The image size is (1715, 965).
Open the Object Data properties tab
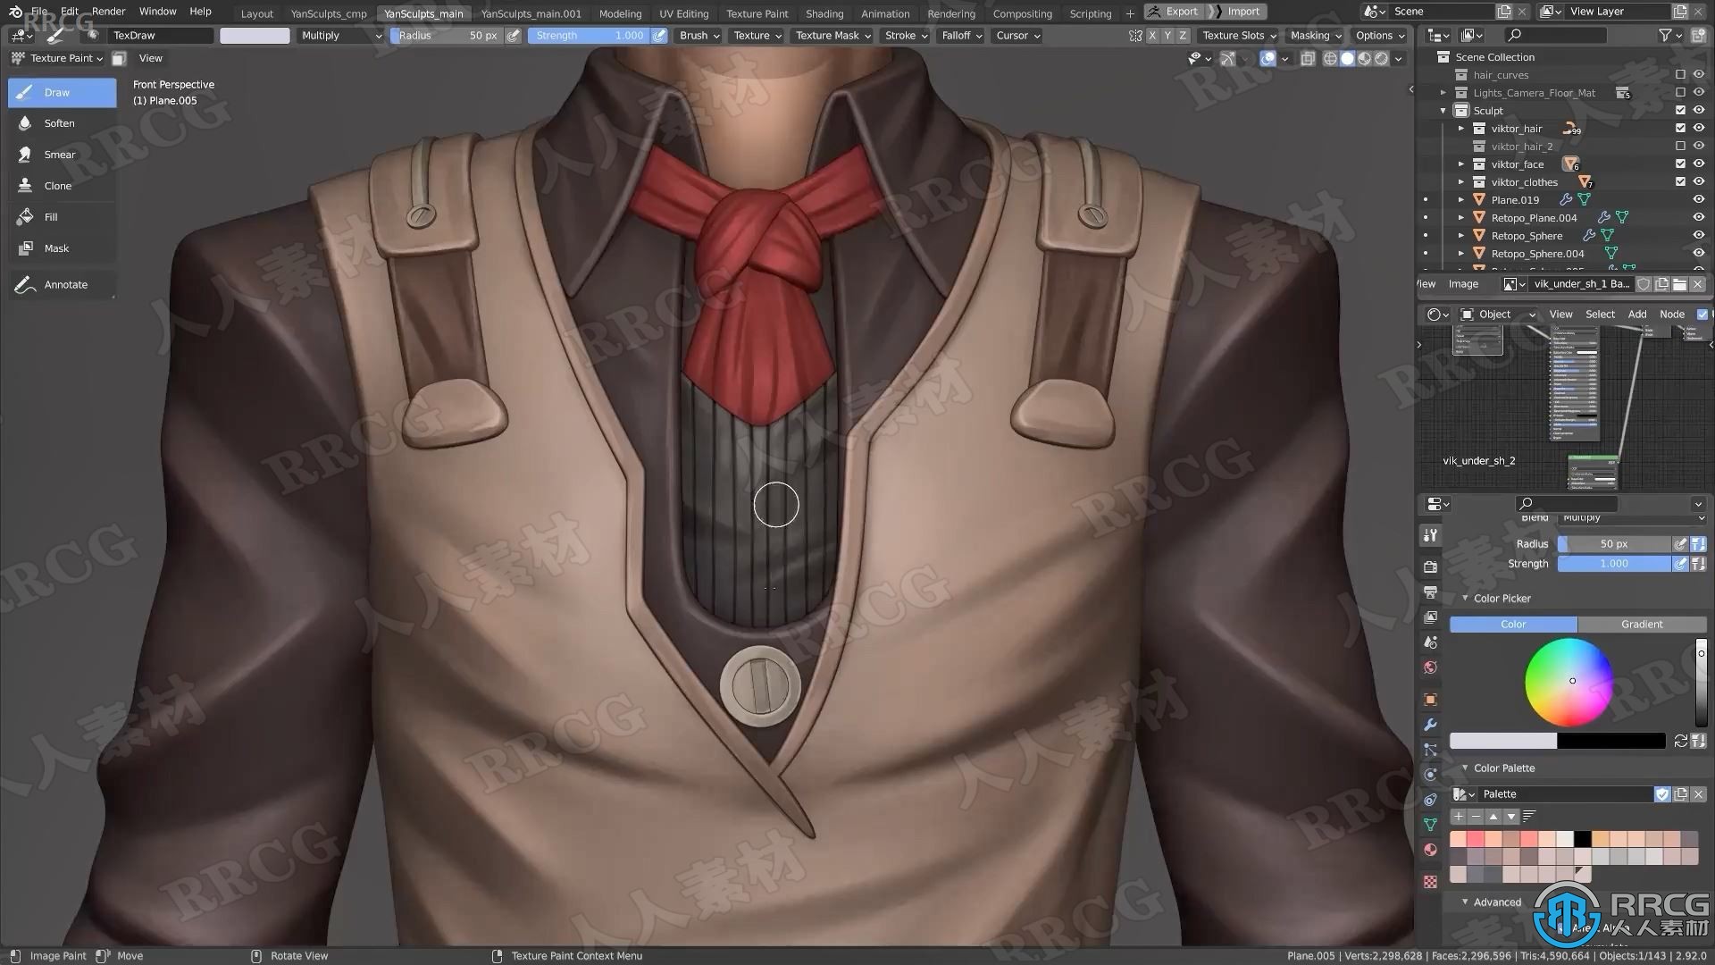tap(1430, 825)
